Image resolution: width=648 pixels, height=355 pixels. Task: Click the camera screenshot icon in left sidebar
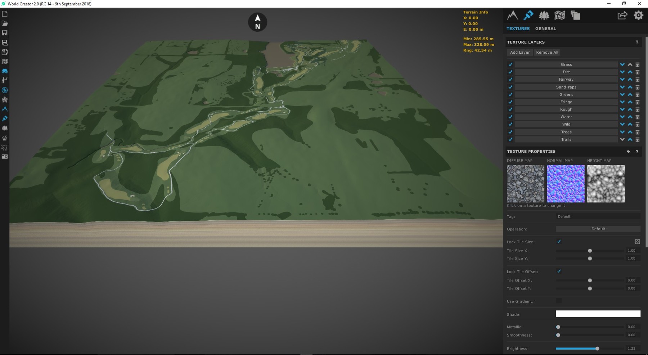5,157
